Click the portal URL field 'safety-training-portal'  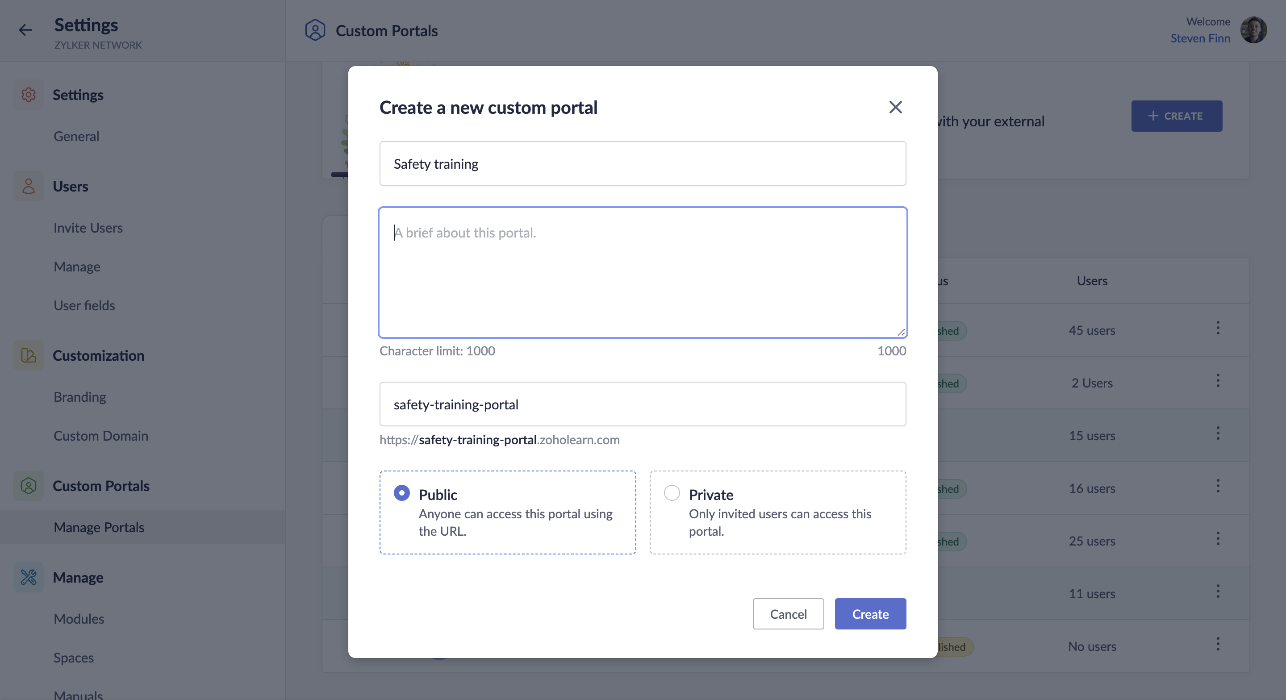pyautogui.click(x=643, y=404)
